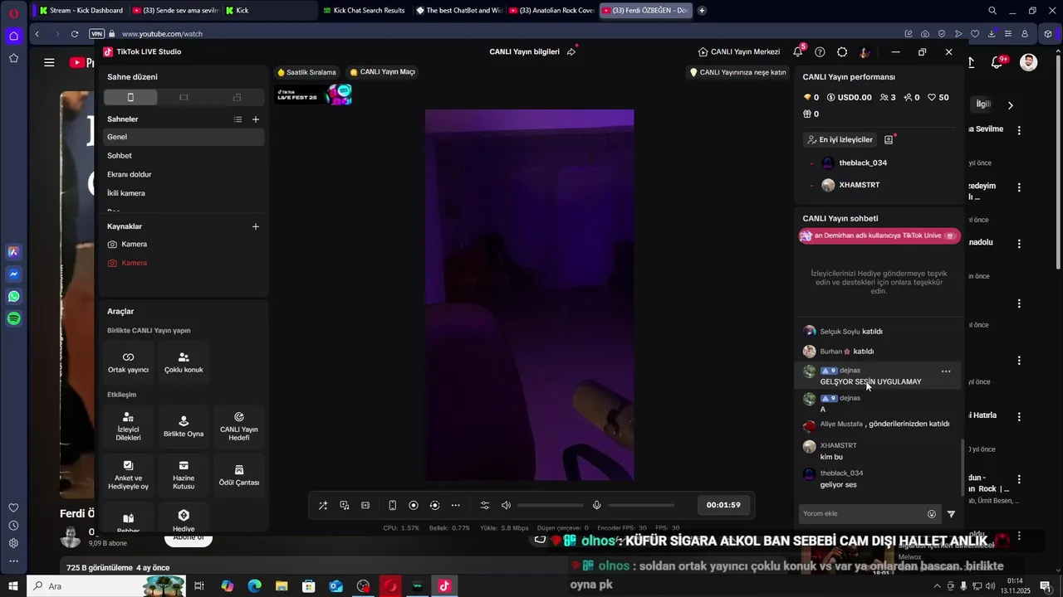
Task: Click En iyi izleyiciler button
Action: [x=840, y=139]
